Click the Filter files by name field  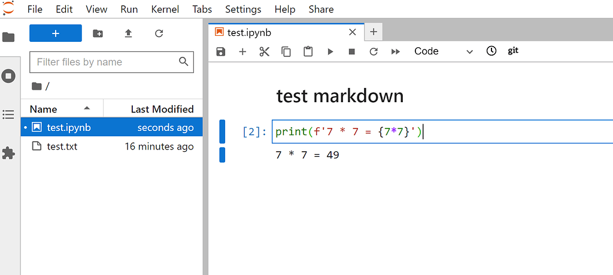[x=105, y=62]
